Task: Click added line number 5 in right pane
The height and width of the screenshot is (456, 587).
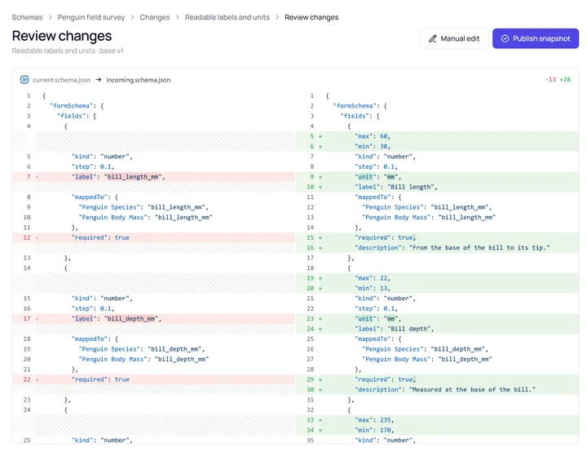Action: (x=311, y=136)
